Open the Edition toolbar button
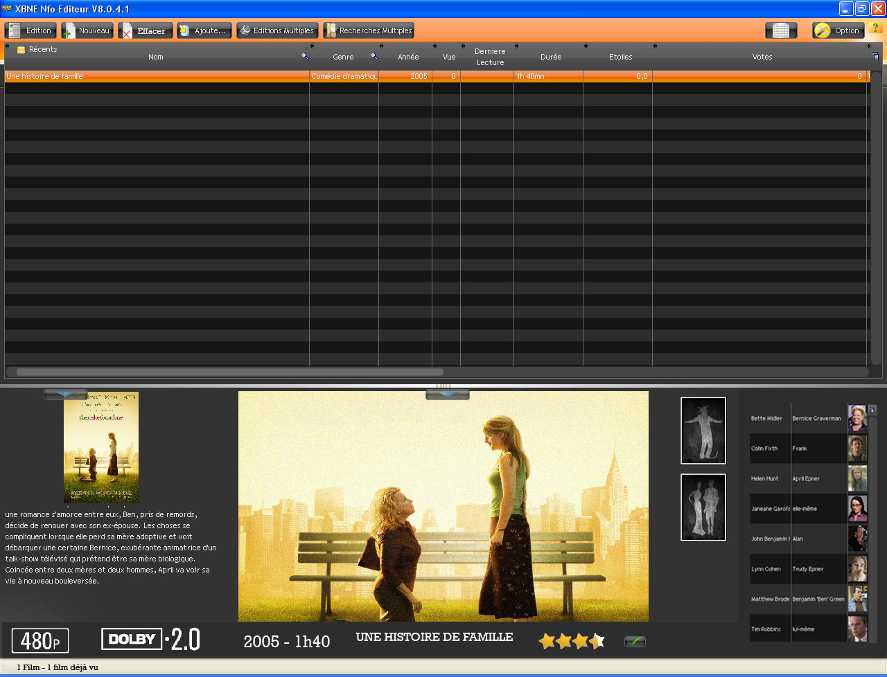 [29, 30]
